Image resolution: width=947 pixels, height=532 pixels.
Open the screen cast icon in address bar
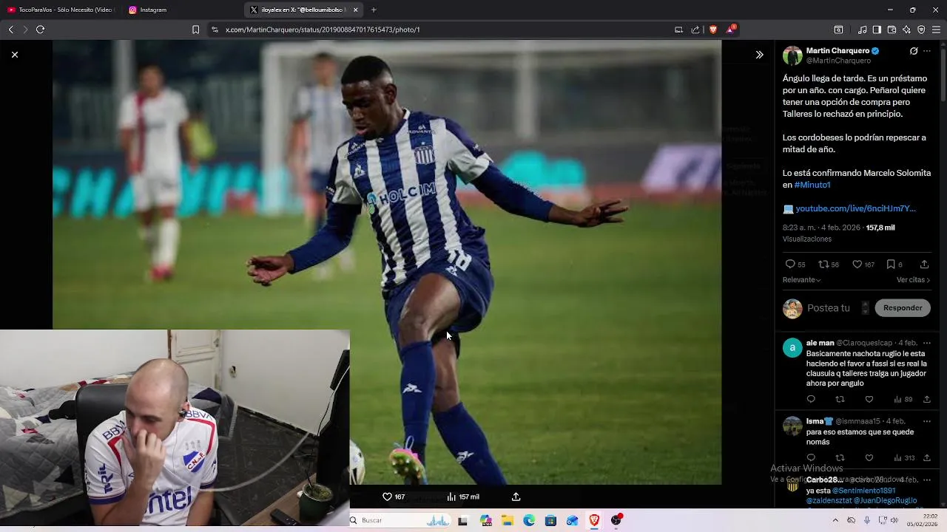click(x=678, y=30)
